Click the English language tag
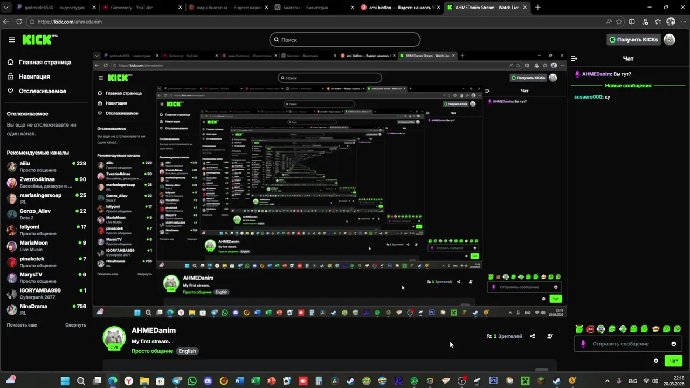 coord(187,351)
